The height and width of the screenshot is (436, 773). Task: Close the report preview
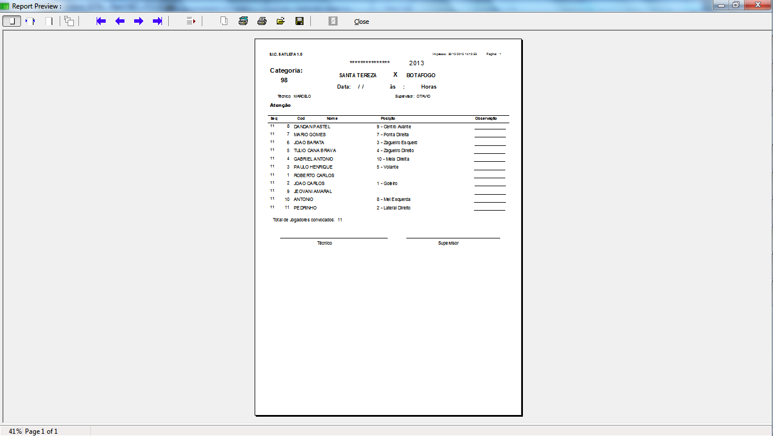(x=361, y=22)
